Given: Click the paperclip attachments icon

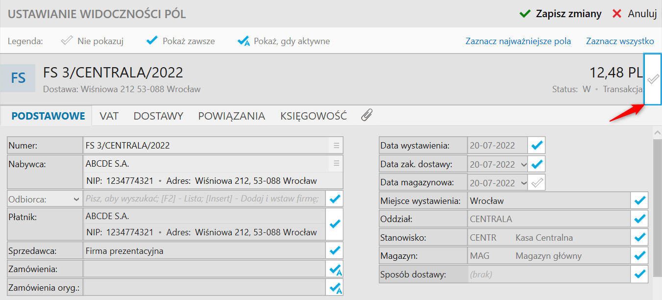Looking at the screenshot, I should pyautogui.click(x=367, y=116).
